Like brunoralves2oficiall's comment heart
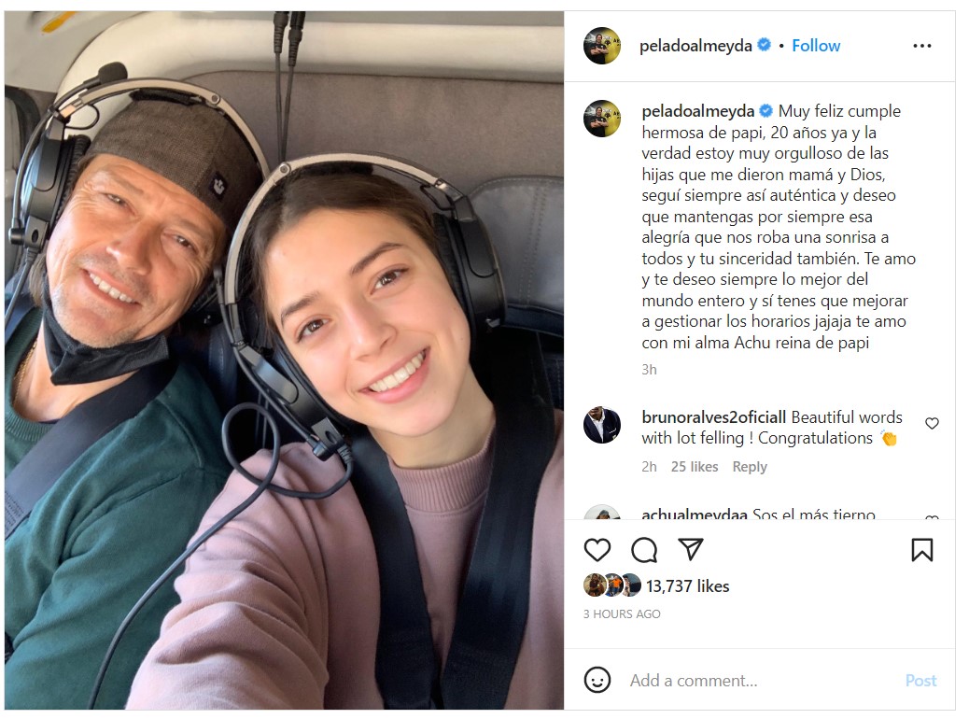The image size is (969, 719). point(932,424)
